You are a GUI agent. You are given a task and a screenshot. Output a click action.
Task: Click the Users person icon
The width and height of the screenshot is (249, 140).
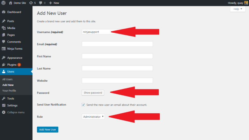pyautogui.click(x=4, y=72)
